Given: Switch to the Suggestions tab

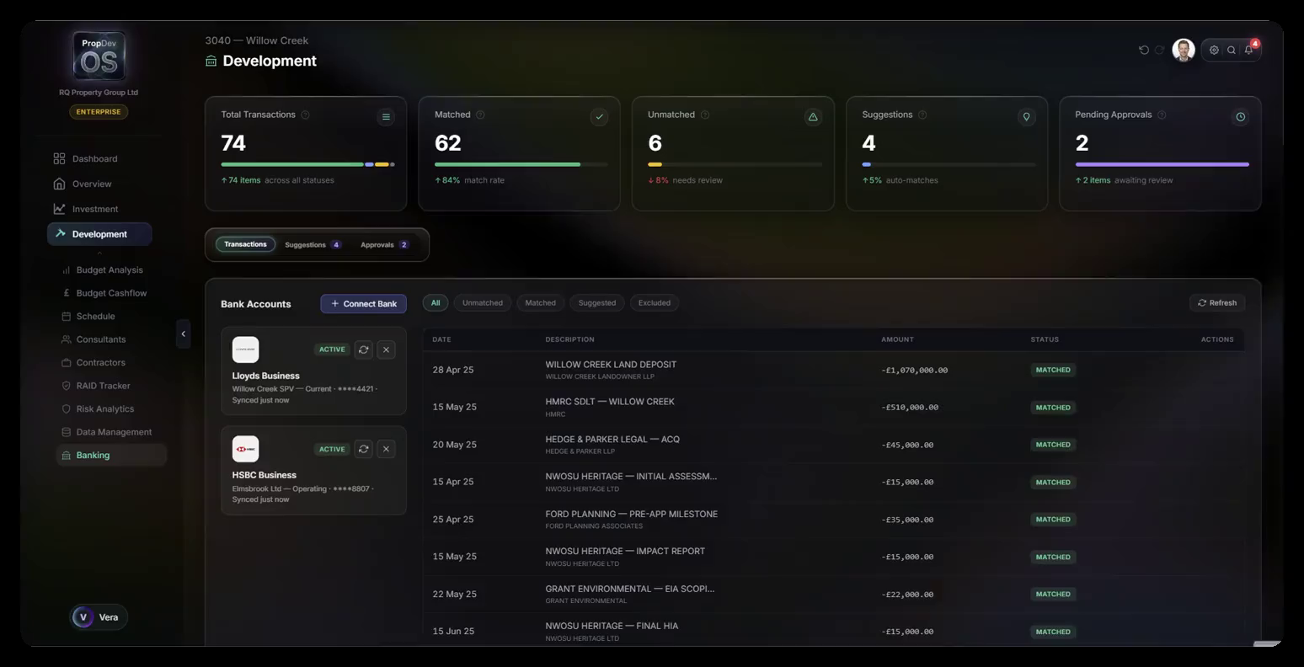Looking at the screenshot, I should click(x=313, y=245).
